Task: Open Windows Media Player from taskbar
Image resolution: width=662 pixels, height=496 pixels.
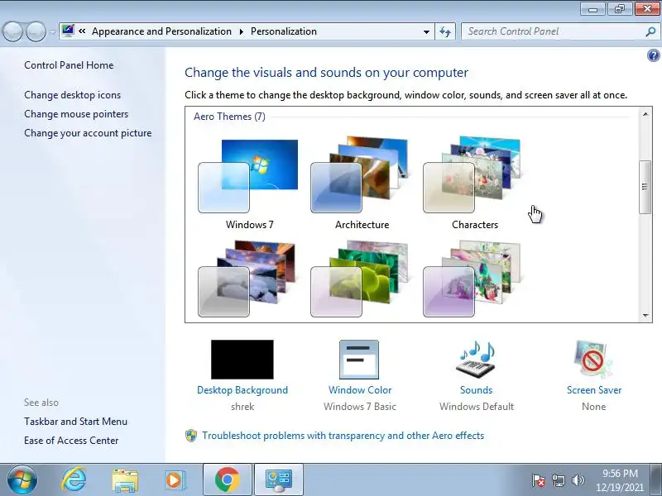Action: point(174,480)
